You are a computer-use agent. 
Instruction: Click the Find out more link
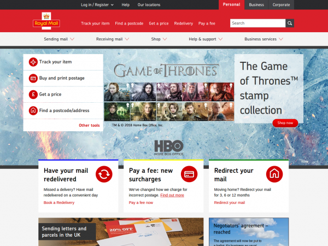[172, 195]
